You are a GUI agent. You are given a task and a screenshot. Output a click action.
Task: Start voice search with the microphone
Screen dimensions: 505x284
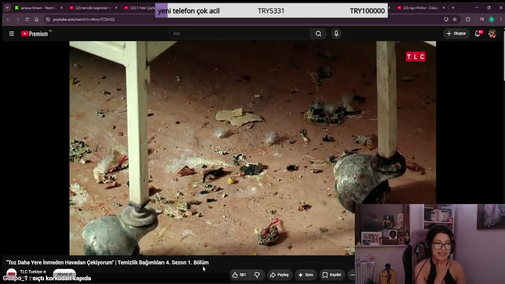336,34
